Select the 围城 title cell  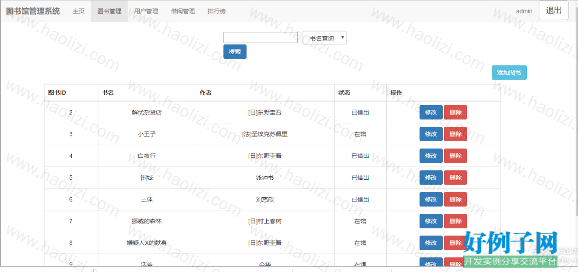[147, 178]
